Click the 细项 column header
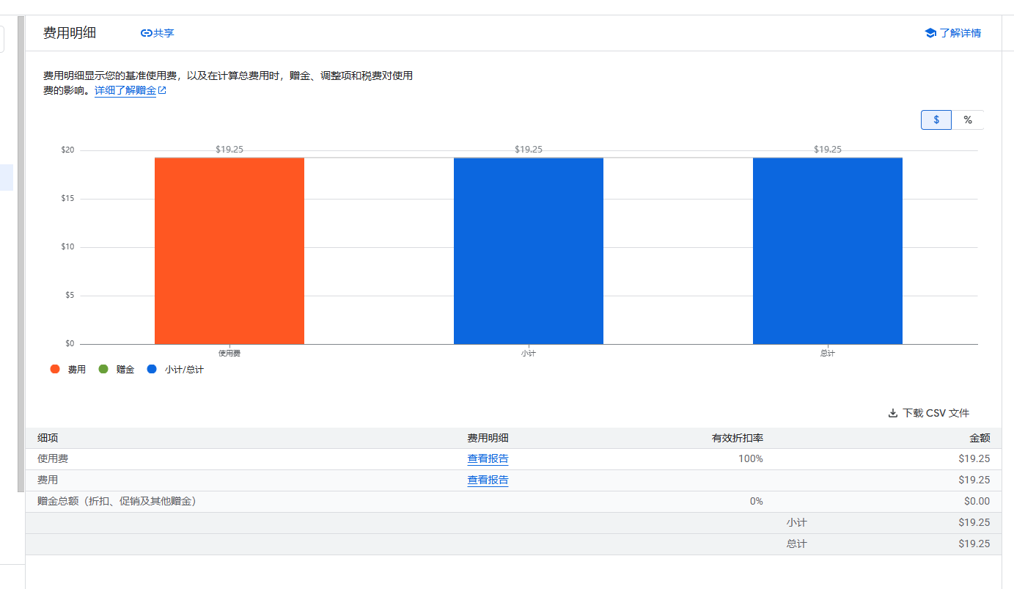The height and width of the screenshot is (589, 1014). 48,438
